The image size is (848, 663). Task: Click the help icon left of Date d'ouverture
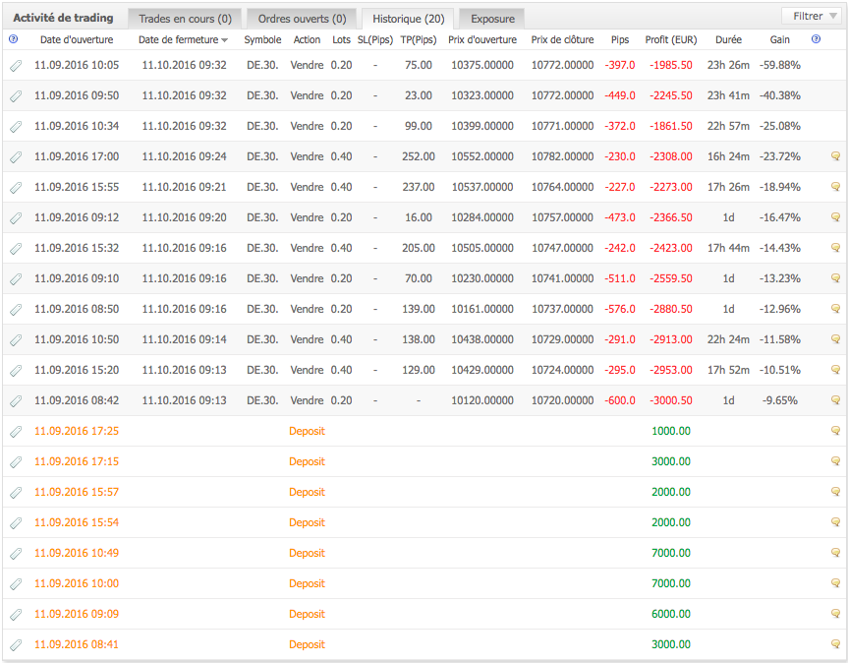point(13,39)
